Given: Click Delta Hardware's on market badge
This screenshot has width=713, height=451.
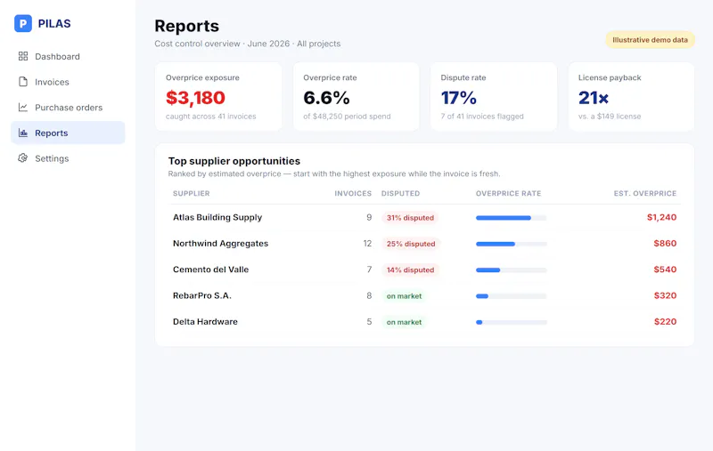Looking at the screenshot, I should [x=404, y=322].
